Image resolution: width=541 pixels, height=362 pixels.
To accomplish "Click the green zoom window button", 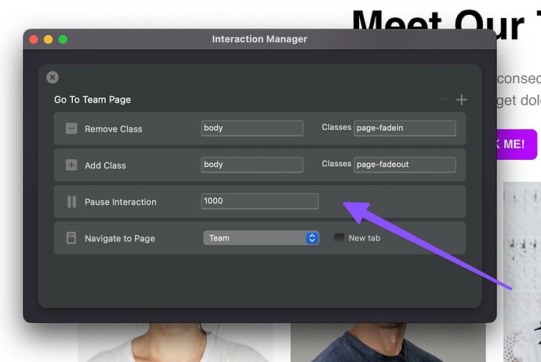I will click(63, 39).
